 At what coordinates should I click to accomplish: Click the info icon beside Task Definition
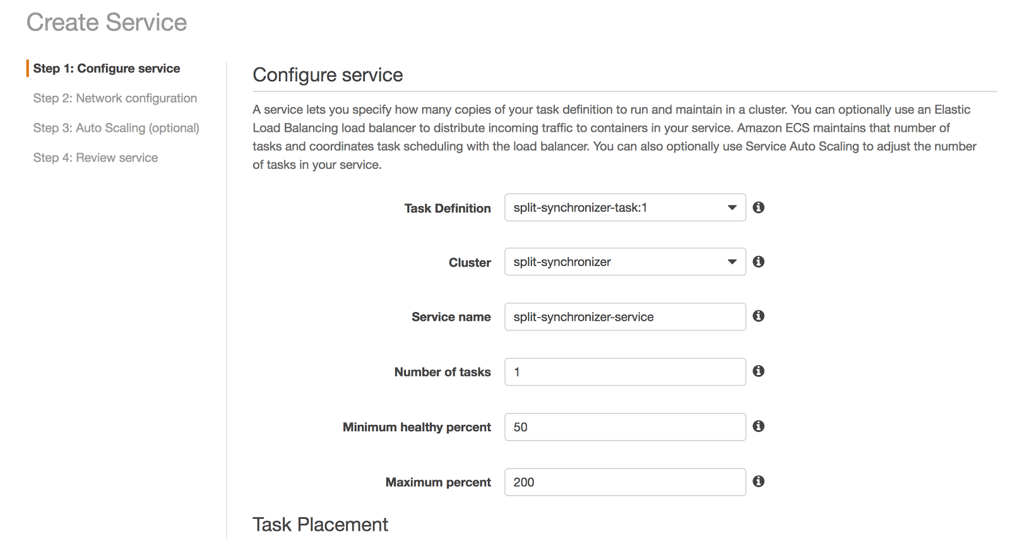[759, 207]
